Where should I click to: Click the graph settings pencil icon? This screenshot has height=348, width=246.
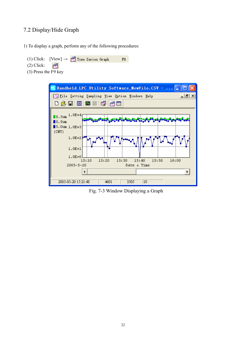tap(103, 103)
